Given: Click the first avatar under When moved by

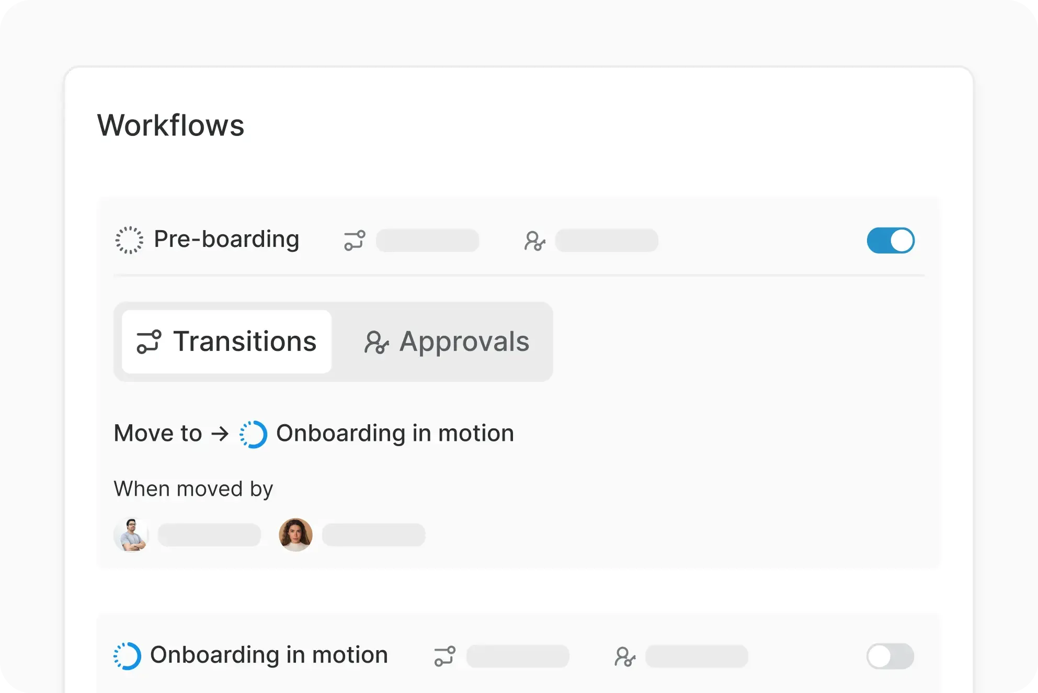Looking at the screenshot, I should click(131, 535).
